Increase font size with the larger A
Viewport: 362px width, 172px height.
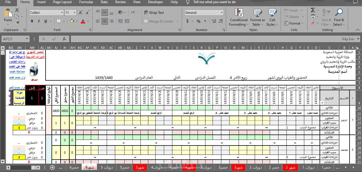coord(81,13)
